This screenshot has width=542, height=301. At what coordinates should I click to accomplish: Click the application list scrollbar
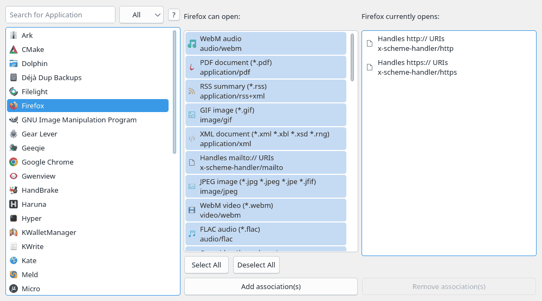[175, 92]
